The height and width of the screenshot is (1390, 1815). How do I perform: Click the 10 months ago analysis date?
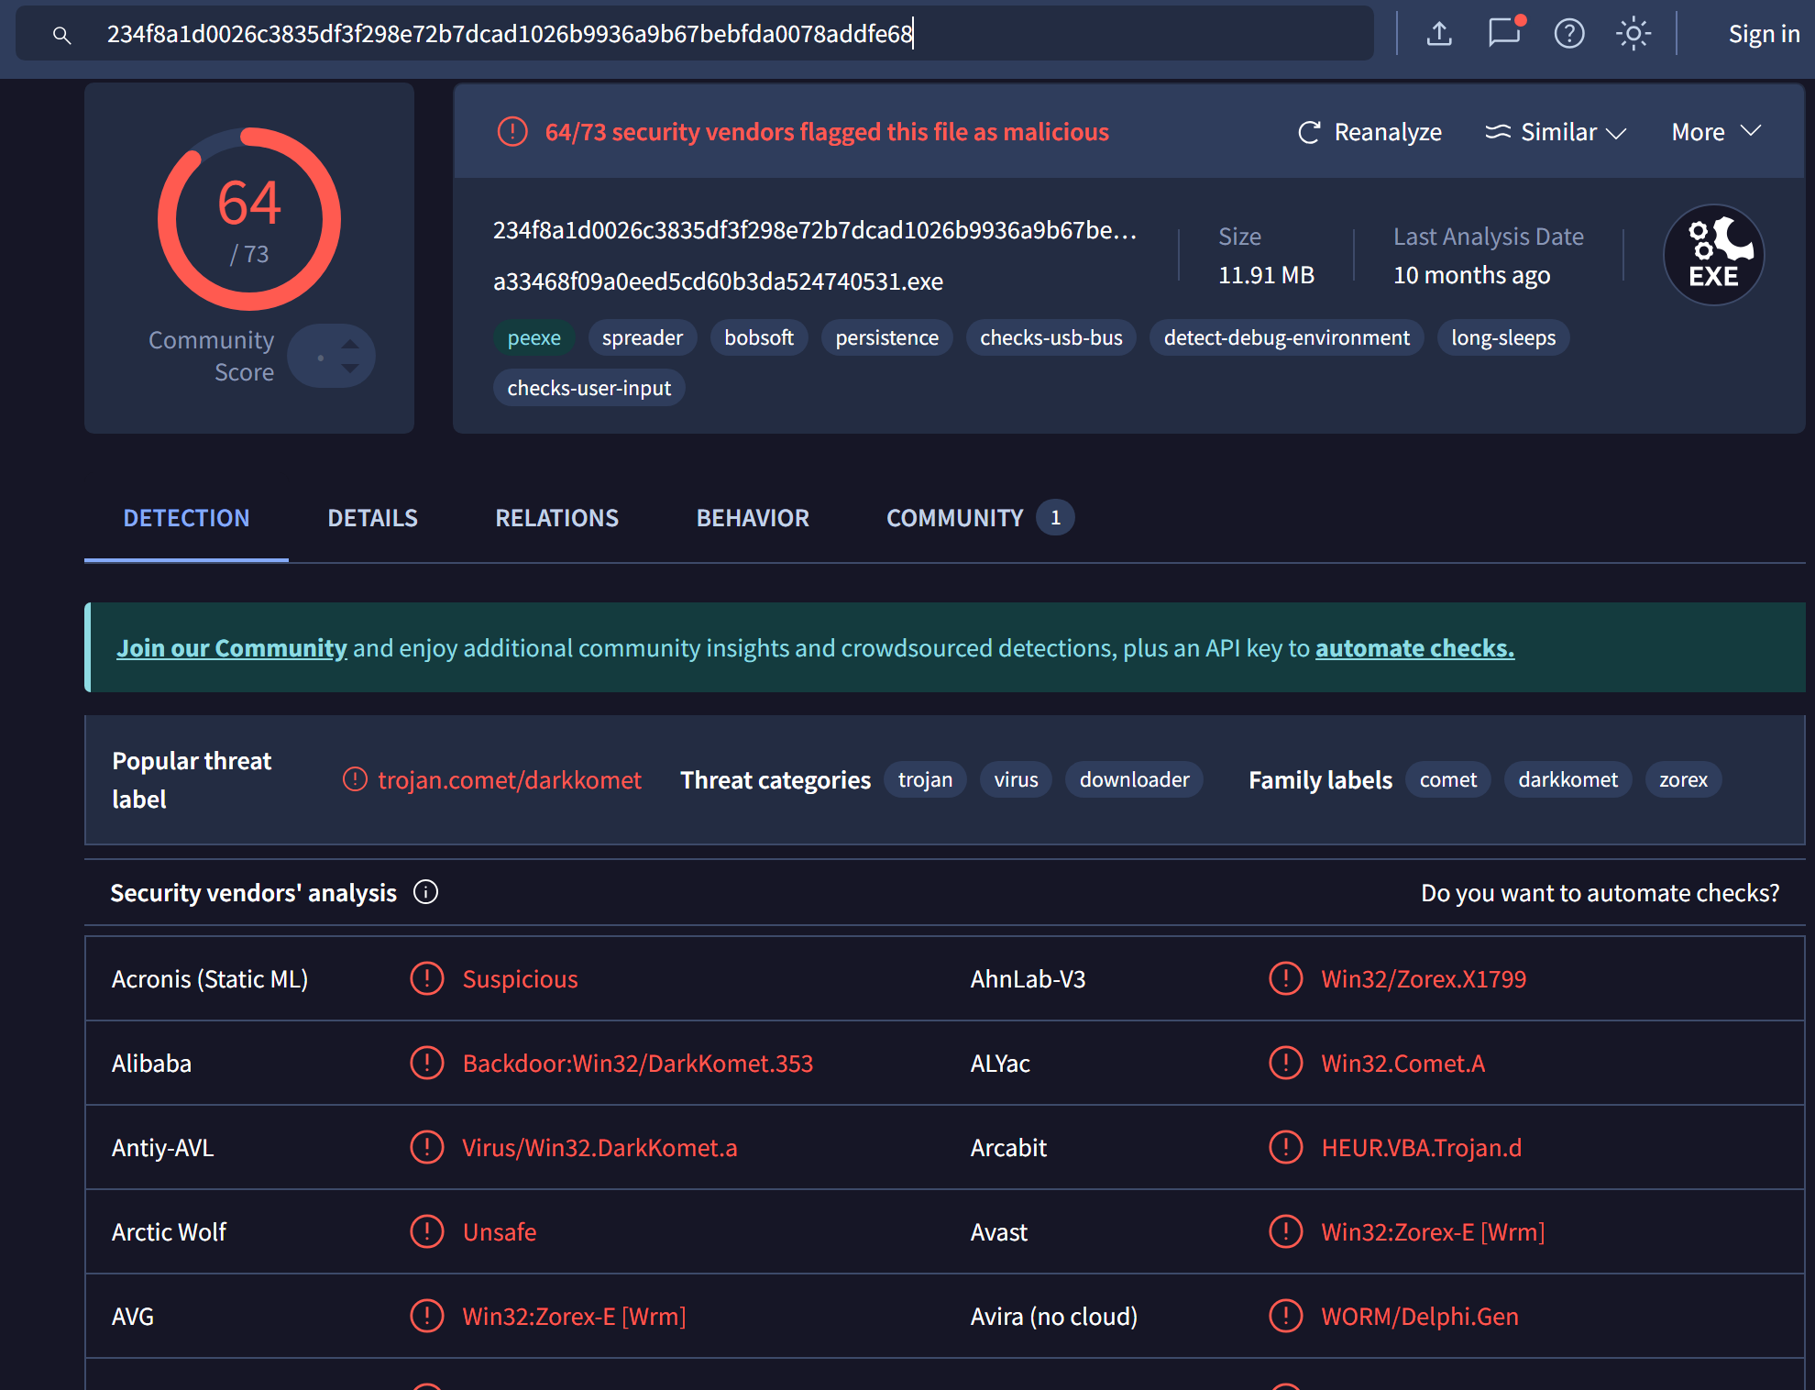click(x=1472, y=275)
